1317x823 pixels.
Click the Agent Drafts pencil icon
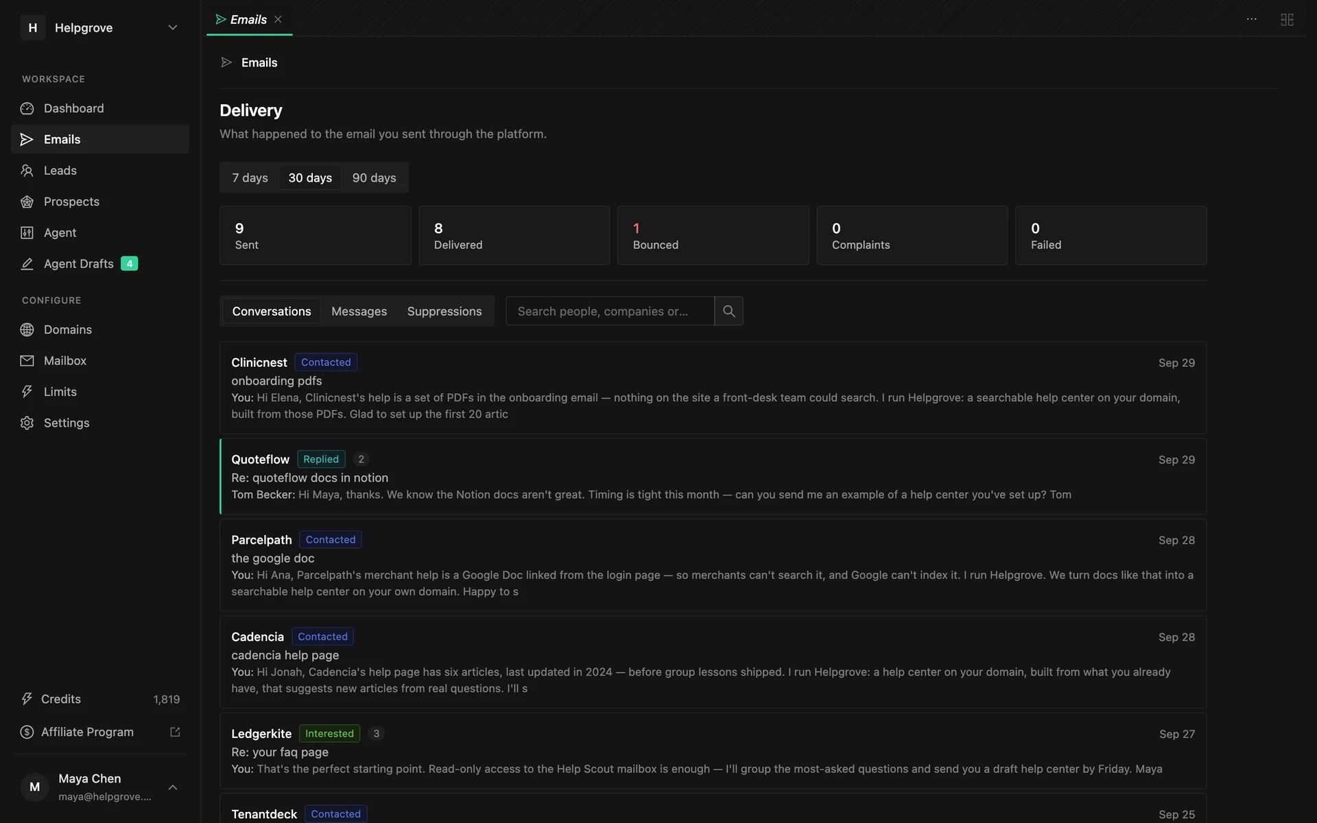click(27, 263)
